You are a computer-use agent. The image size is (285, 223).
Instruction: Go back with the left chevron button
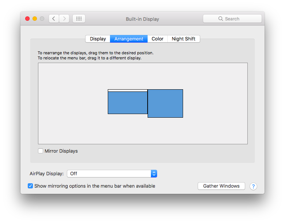pos(54,19)
